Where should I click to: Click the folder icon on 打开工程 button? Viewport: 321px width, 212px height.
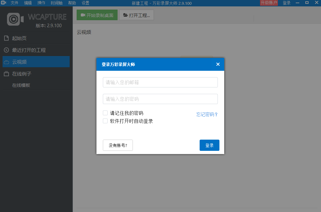tap(126, 15)
